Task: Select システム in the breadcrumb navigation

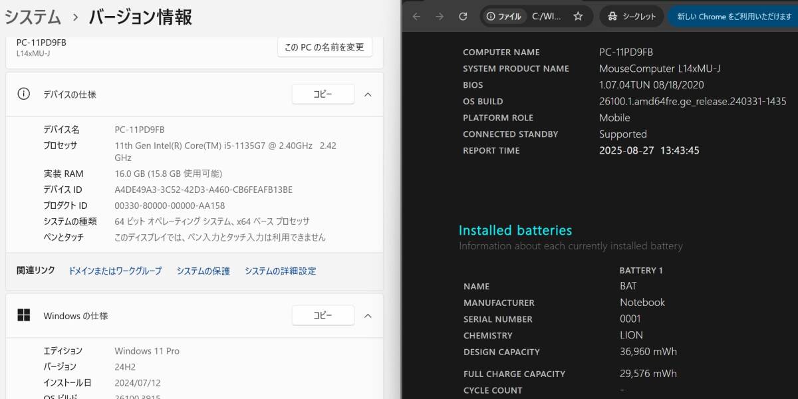Action: click(x=31, y=17)
